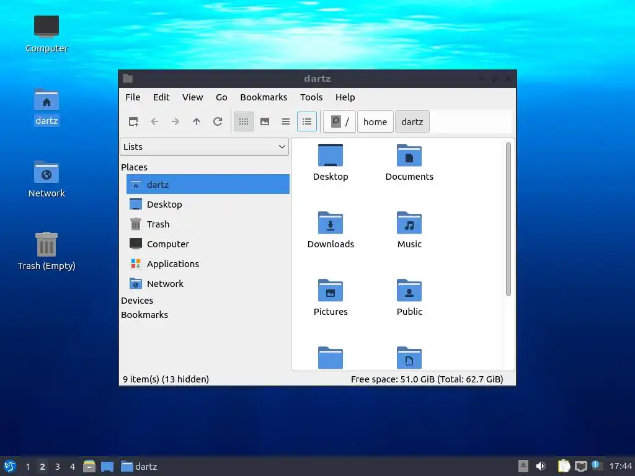Click the show desktop panel icon
Viewport: 635px width, 476px height.
(x=107, y=466)
